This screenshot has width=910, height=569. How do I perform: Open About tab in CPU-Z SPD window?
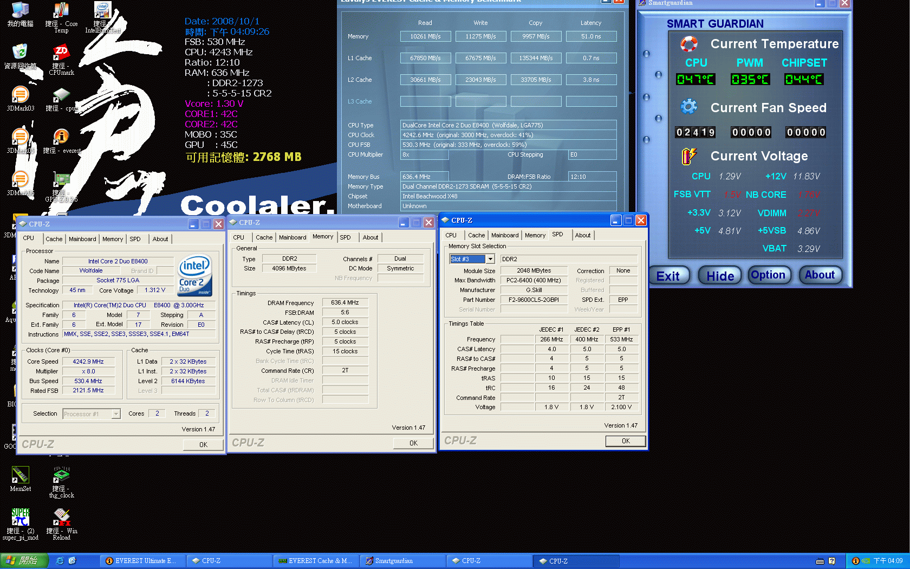[x=583, y=235]
